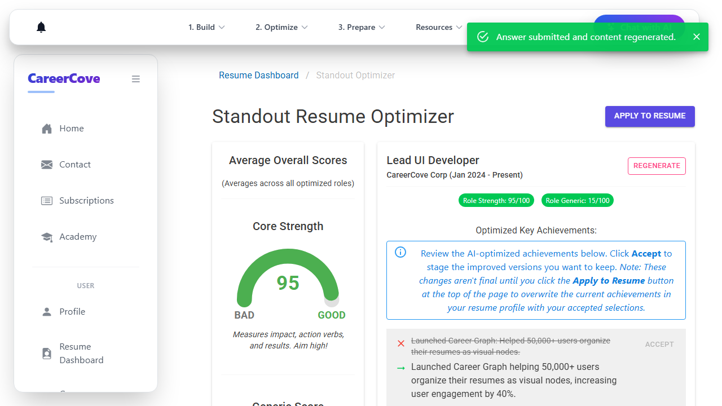Expand the 1. Build menu

point(206,27)
